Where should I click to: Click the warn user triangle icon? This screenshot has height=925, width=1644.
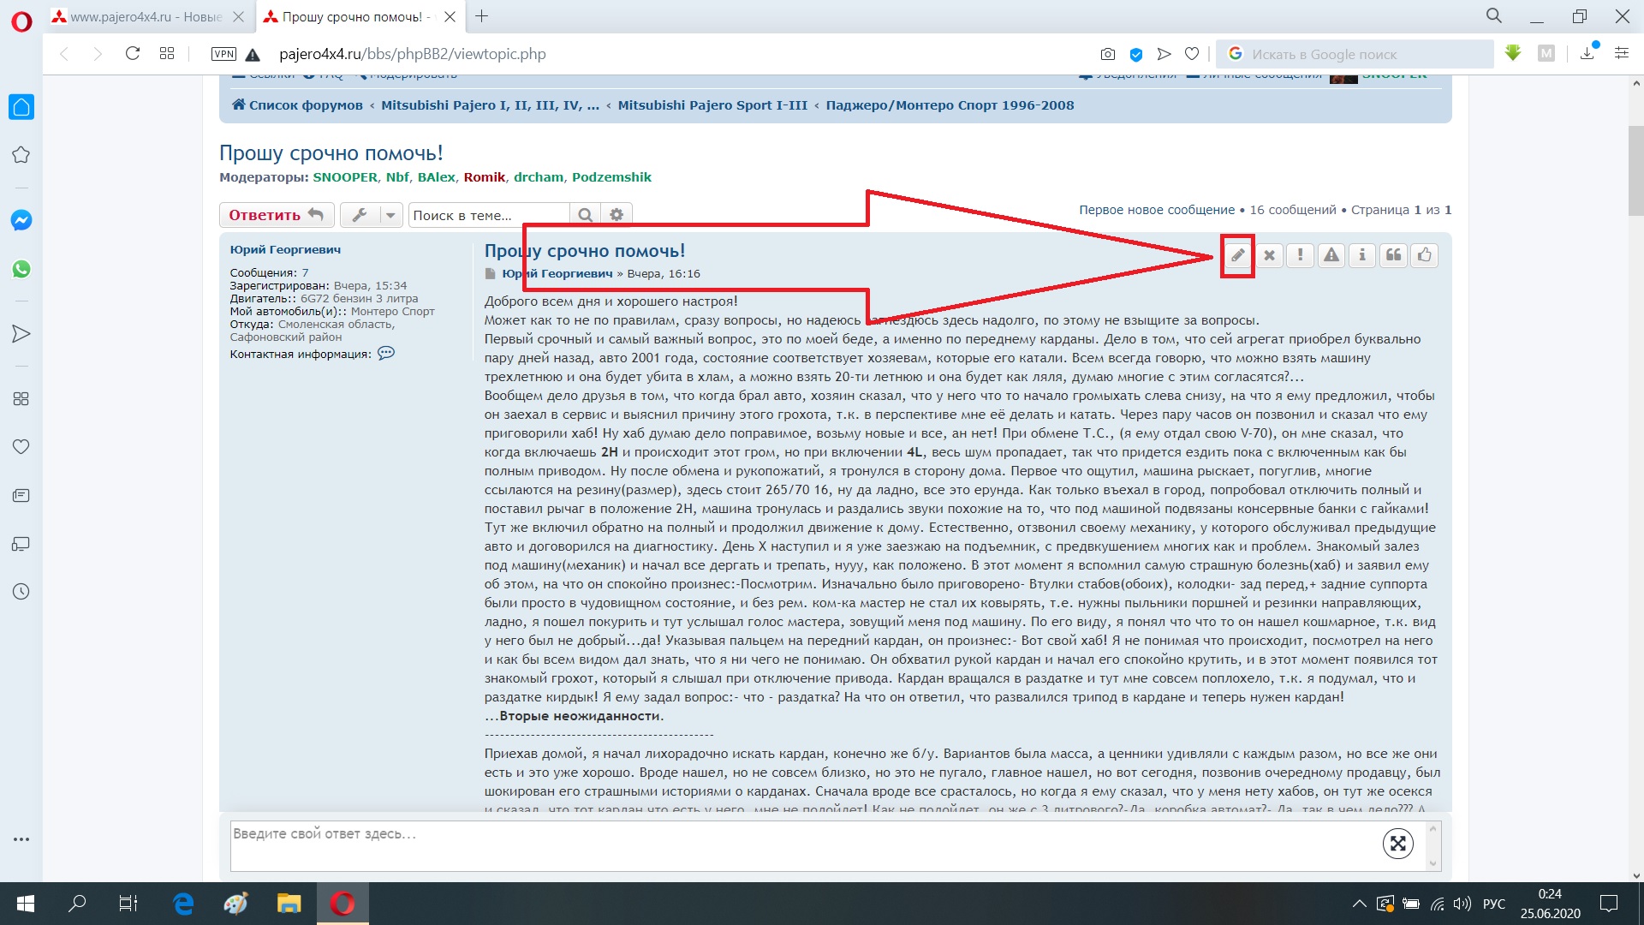tap(1331, 255)
